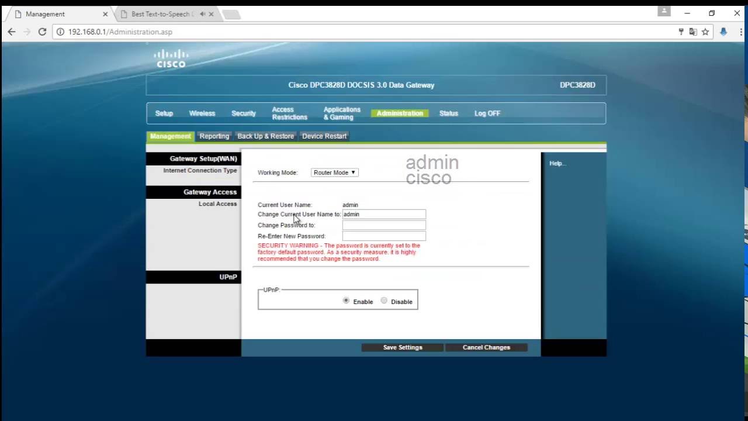This screenshot has width=748, height=421.
Task: Click the Change Password to field
Action: pyautogui.click(x=384, y=225)
